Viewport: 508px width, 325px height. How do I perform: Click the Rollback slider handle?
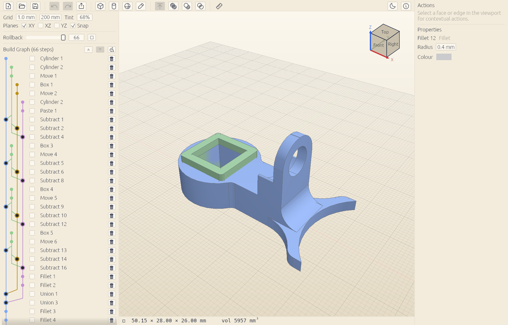pos(63,38)
